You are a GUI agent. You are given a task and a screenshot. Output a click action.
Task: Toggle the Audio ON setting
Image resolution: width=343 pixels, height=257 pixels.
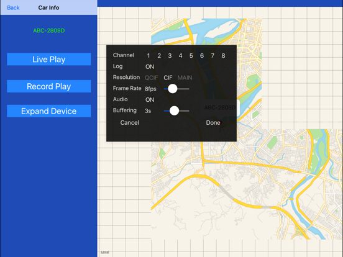[x=150, y=100]
